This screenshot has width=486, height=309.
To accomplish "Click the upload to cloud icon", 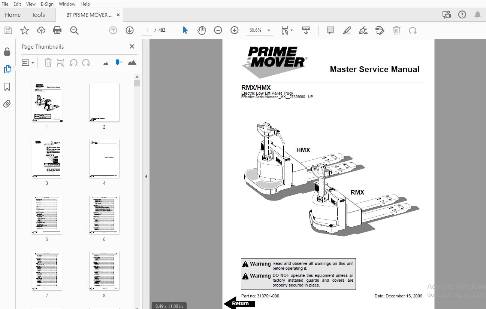I will coord(41,30).
